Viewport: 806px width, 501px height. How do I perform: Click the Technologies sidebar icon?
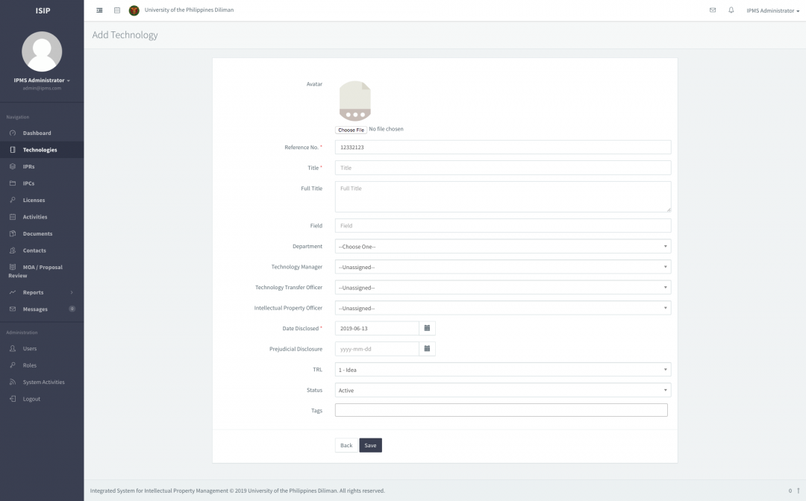click(13, 150)
